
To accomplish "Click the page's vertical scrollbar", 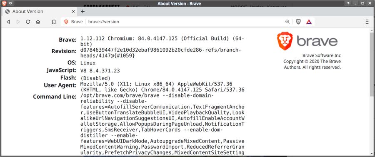I will tap(371, 92).
